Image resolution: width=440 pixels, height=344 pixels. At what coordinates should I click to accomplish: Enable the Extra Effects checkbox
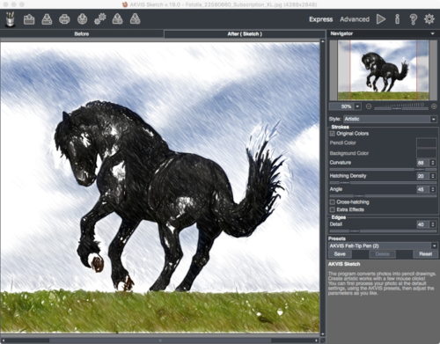[x=333, y=209]
